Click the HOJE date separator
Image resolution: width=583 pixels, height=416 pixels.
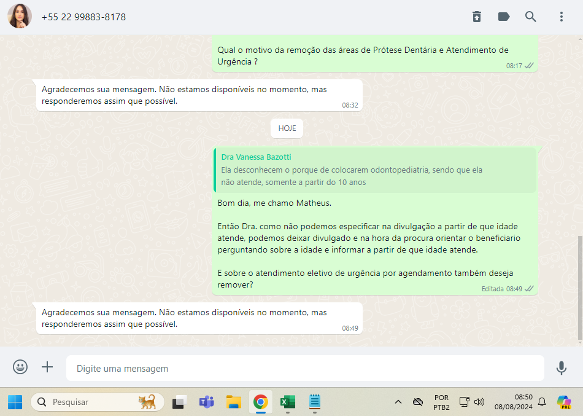[287, 128]
